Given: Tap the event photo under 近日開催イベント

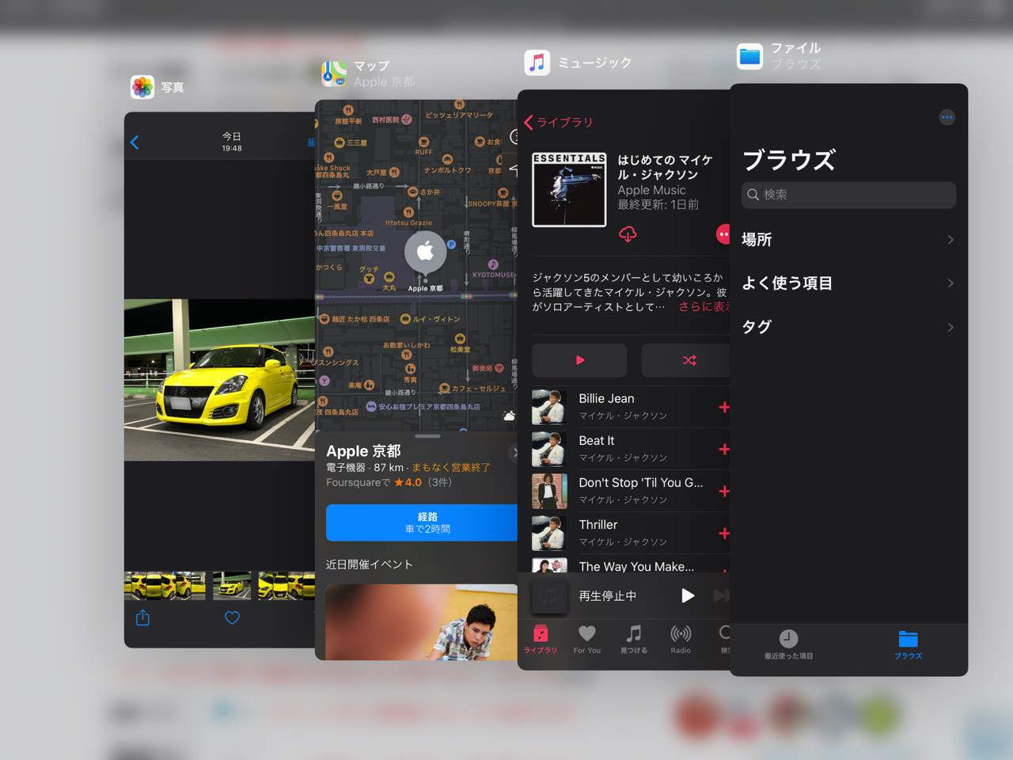Looking at the screenshot, I should 421,622.
